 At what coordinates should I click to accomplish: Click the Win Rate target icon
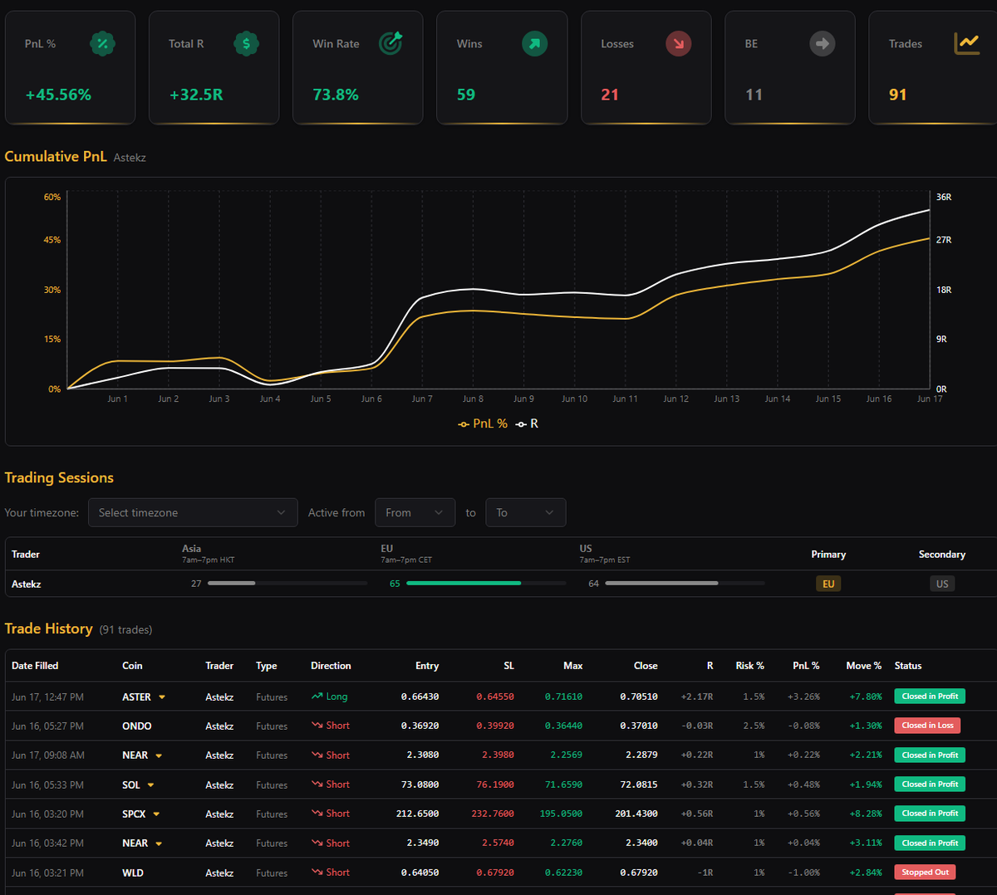click(x=390, y=44)
